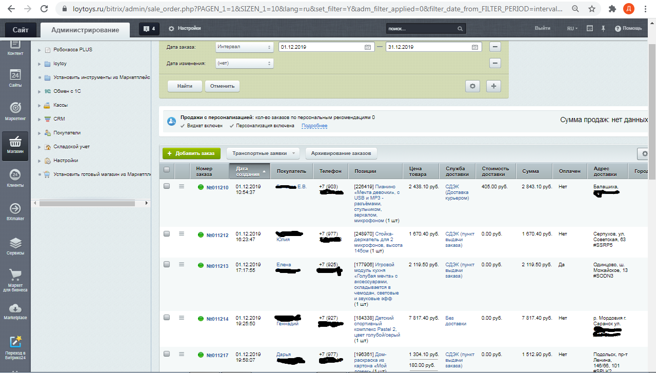This screenshot has width=656, height=373.
Task: Click the Добавить заказ button
Action: (191, 153)
